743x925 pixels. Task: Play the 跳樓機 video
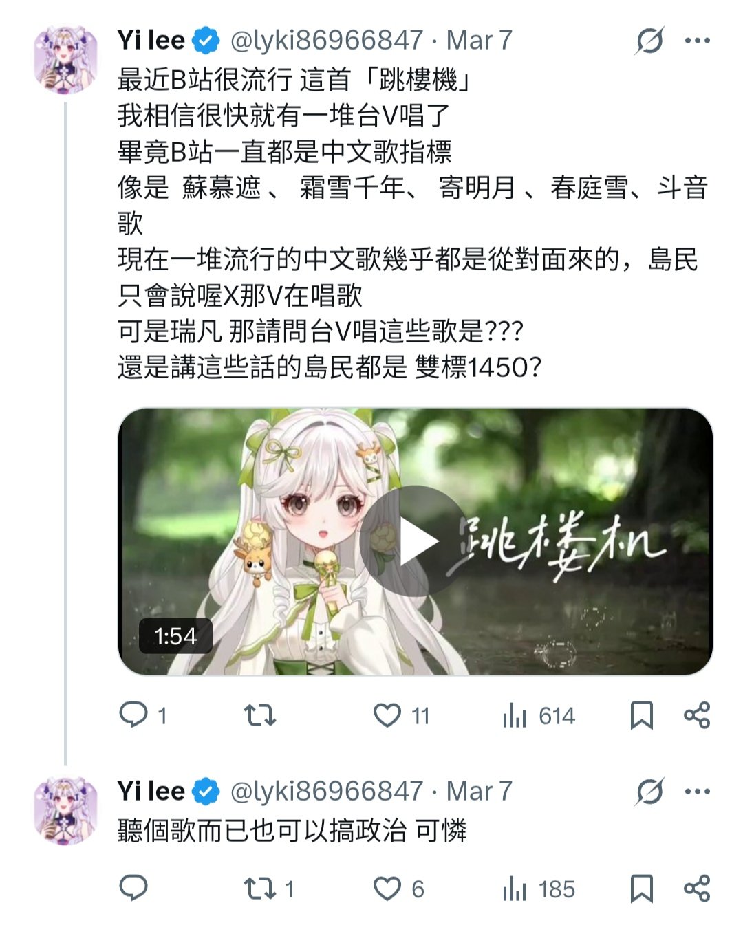point(416,542)
